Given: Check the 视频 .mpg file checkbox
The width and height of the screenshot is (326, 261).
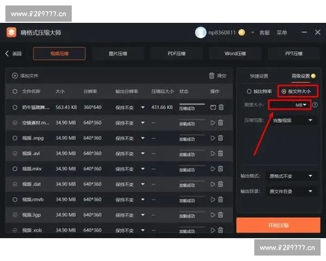Looking at the screenshot, I should coord(15,138).
